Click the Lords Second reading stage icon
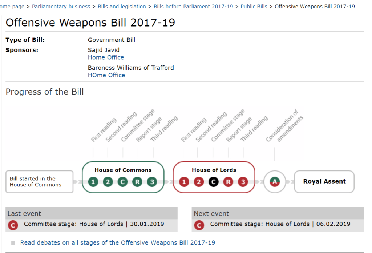 coord(199,182)
